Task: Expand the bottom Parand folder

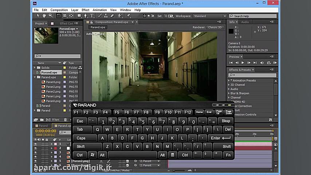Action: pyautogui.click(x=35, y=110)
